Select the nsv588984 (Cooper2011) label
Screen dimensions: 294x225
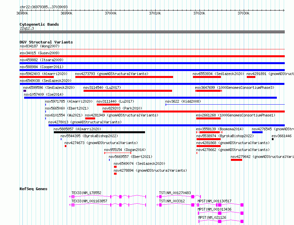click(x=42, y=67)
